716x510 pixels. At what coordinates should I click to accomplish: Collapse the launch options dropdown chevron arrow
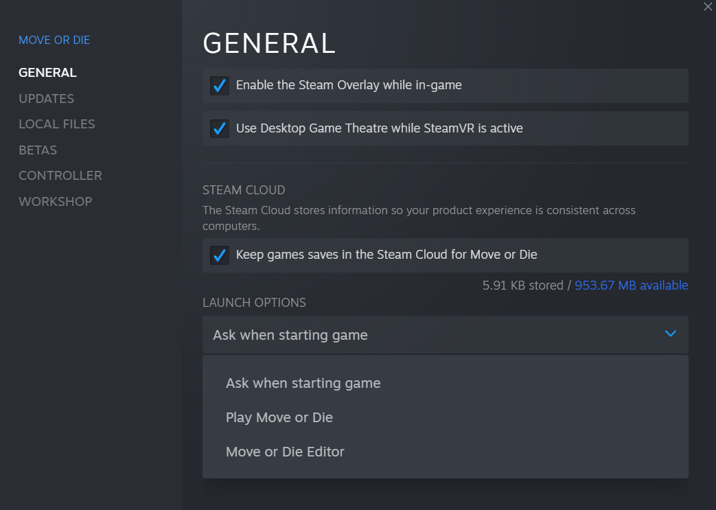(671, 334)
